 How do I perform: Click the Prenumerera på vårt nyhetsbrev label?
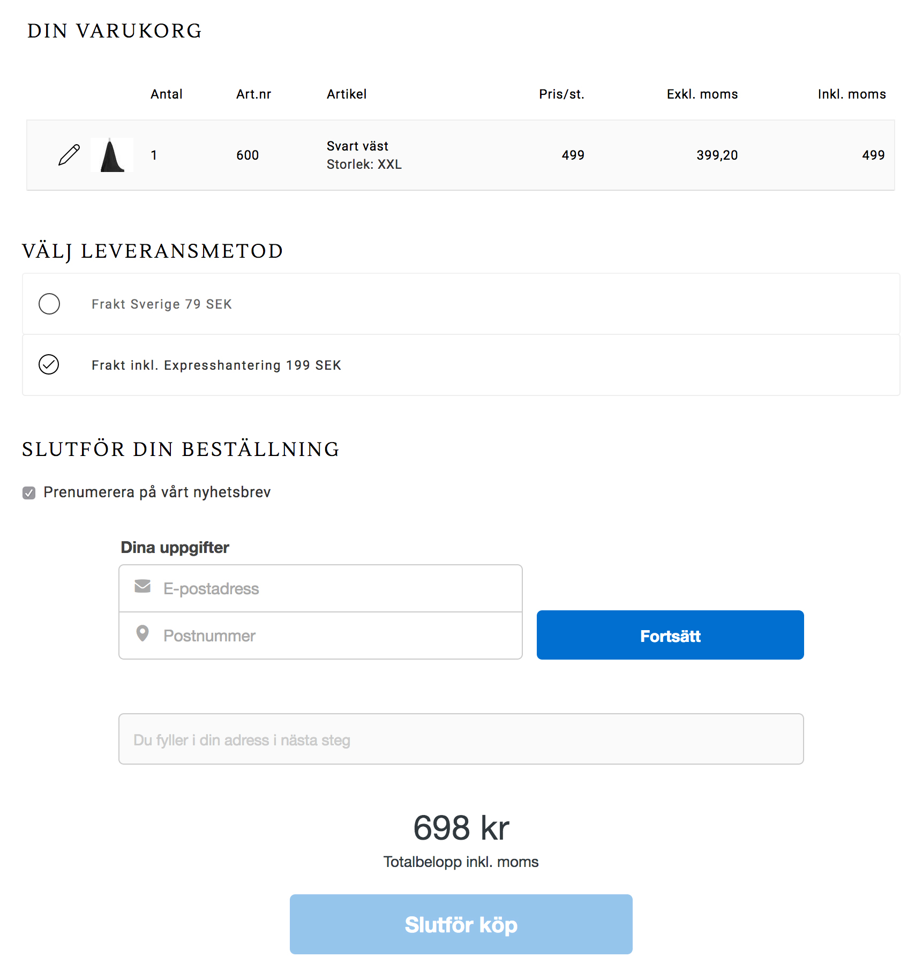point(157,492)
